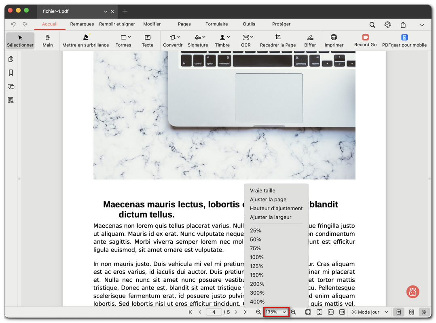Screen dimensions: 436x323
Task: Zoom out with the minus magnifier icon
Action: (x=258, y=312)
